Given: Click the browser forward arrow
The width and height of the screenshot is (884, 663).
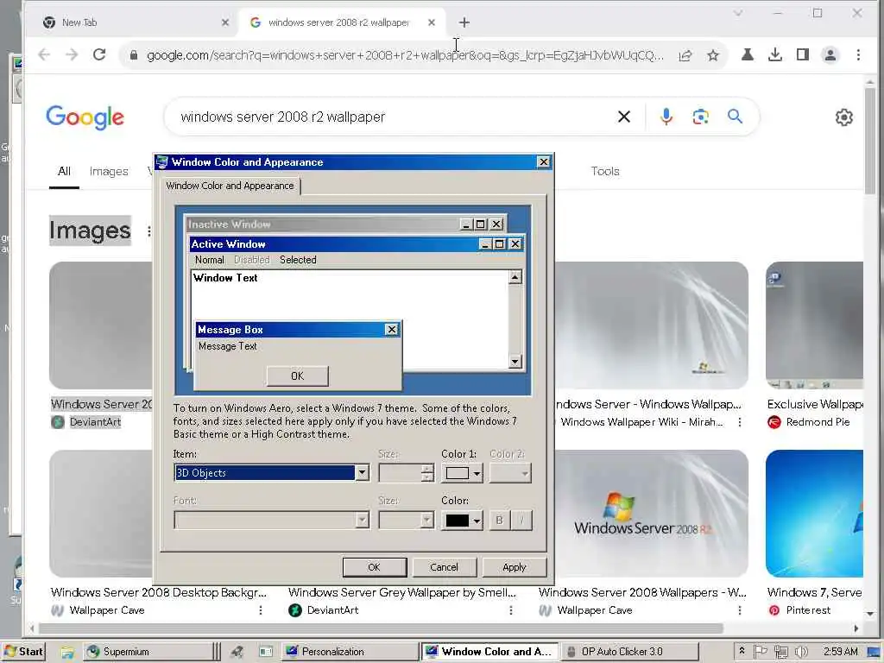Looking at the screenshot, I should (x=72, y=54).
